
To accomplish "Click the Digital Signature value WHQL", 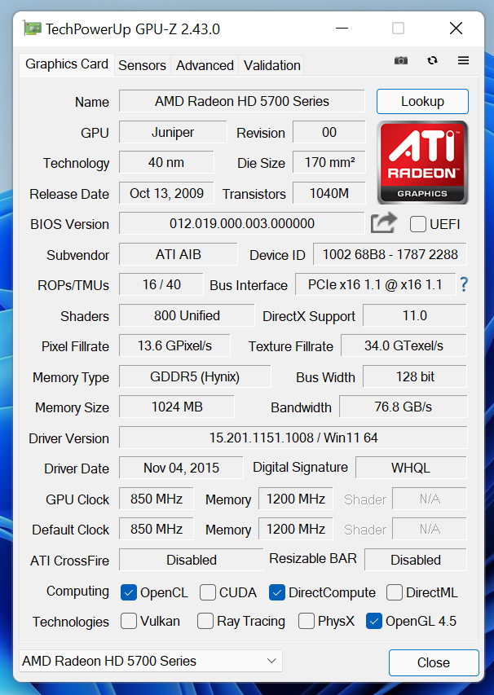I will (411, 468).
